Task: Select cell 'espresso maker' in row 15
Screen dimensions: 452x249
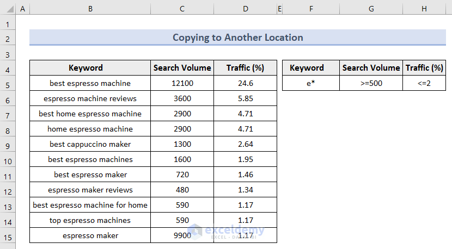Action: 90,236
